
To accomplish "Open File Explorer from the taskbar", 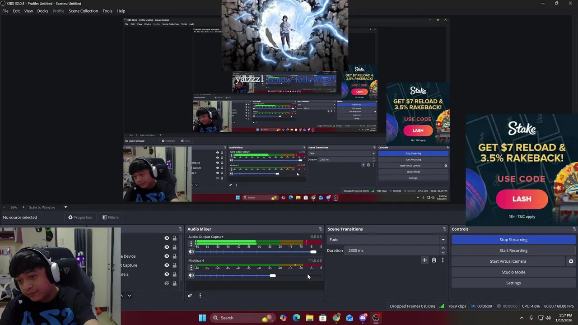I will tap(309, 318).
